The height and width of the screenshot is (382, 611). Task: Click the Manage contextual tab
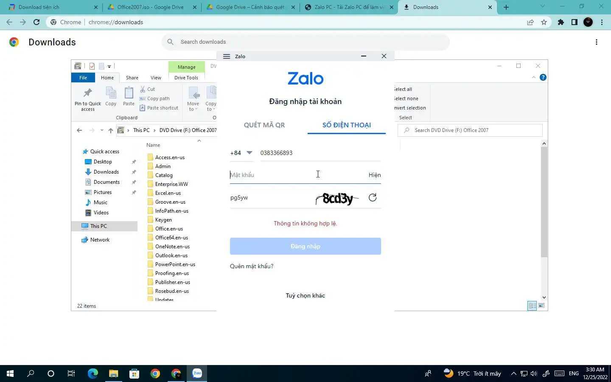coord(187,67)
